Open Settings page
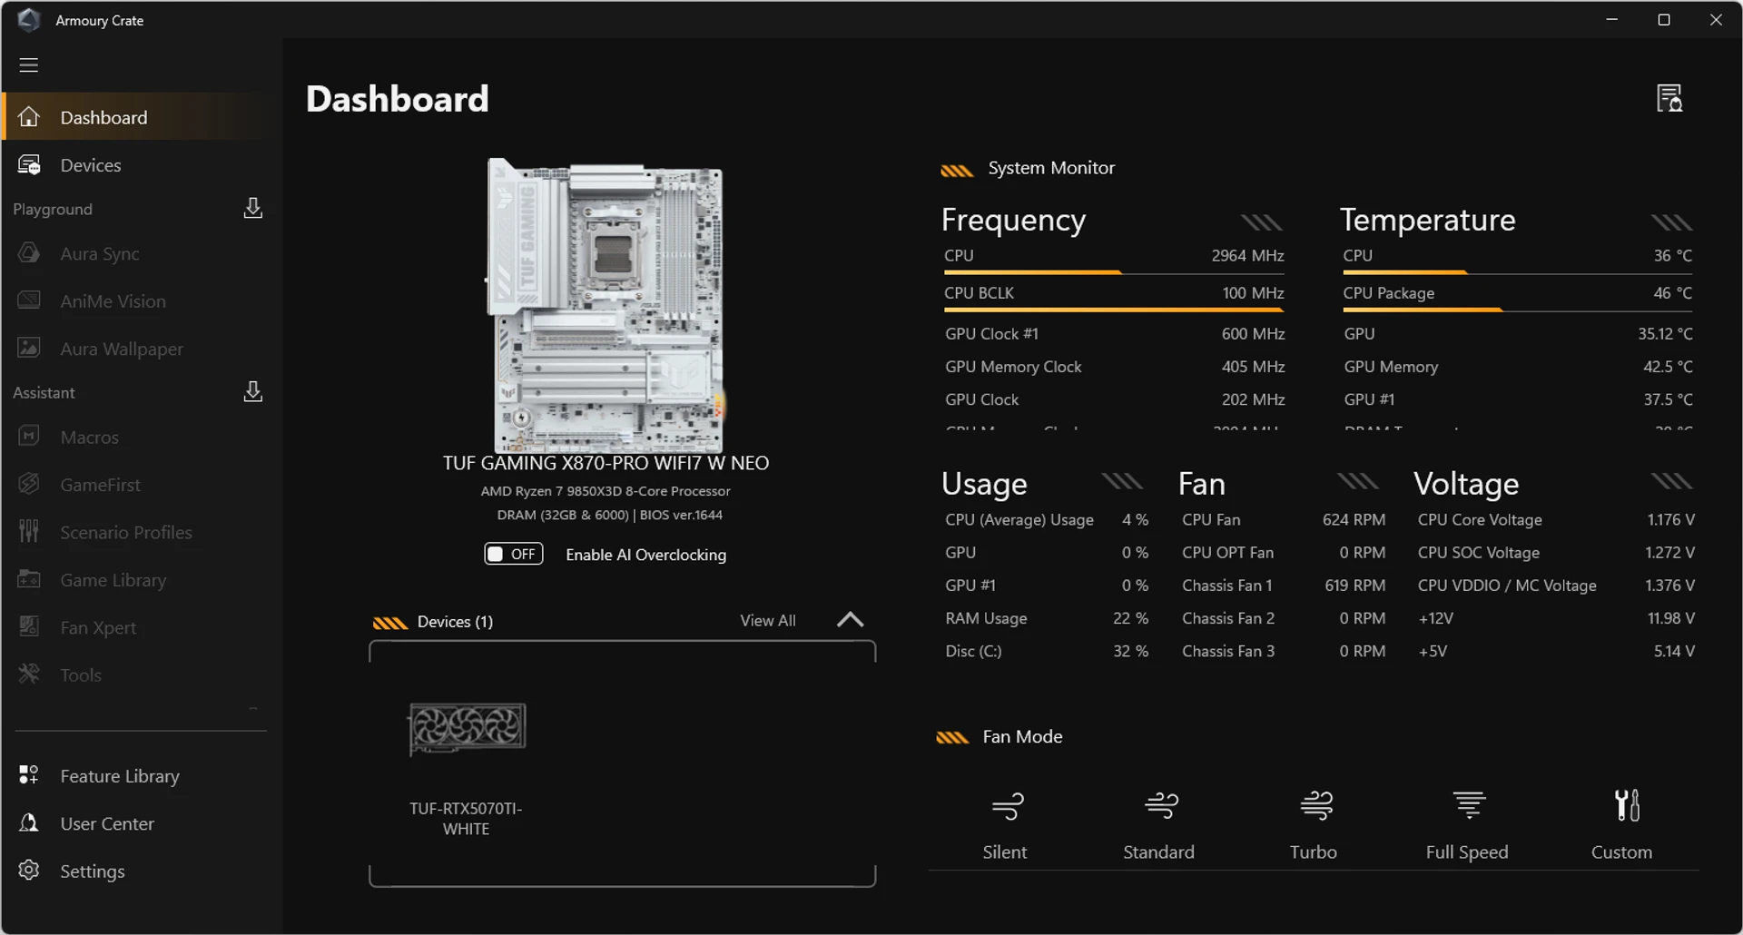This screenshot has width=1743, height=935. 141,871
